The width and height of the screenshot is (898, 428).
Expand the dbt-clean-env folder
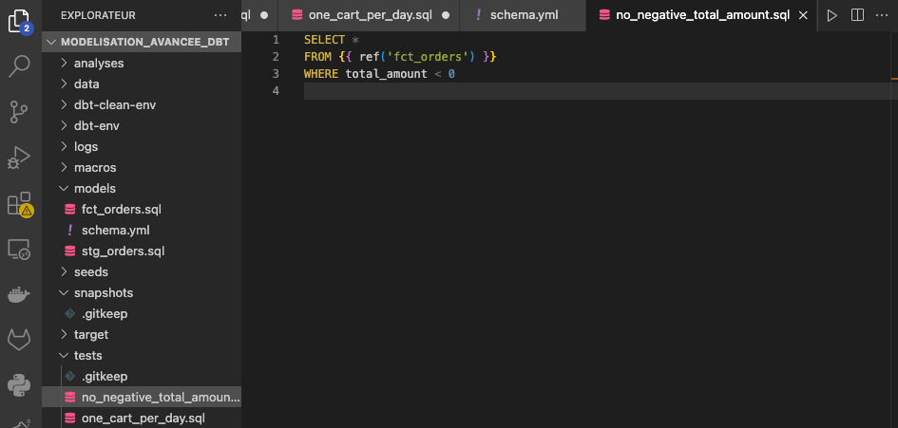point(142,105)
